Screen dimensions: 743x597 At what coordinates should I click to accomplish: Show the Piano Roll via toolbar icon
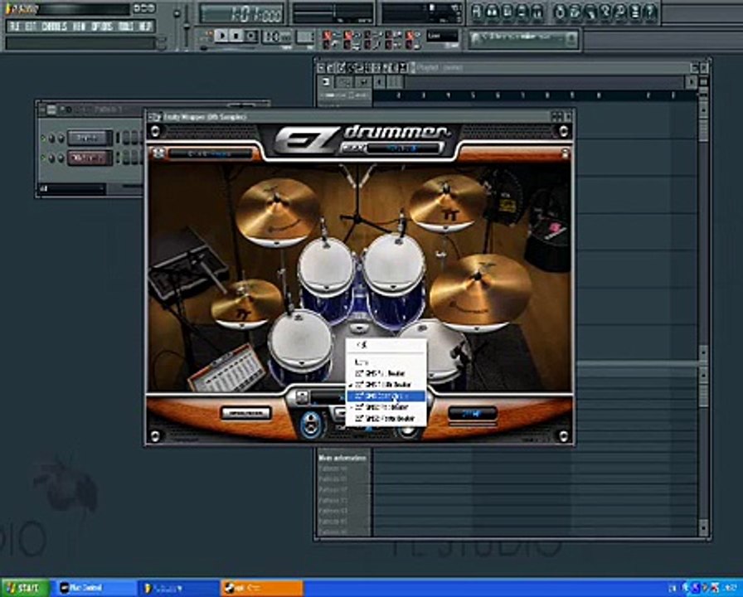point(507,12)
